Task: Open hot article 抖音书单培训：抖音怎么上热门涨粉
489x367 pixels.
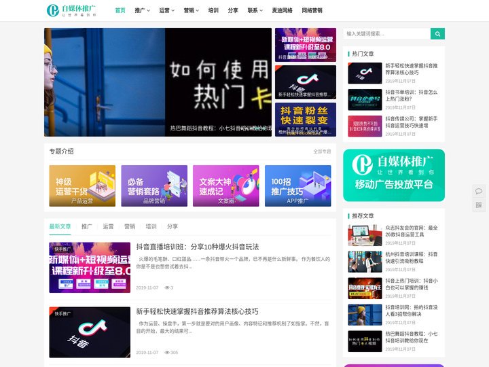Action: pyautogui.click(x=412, y=96)
